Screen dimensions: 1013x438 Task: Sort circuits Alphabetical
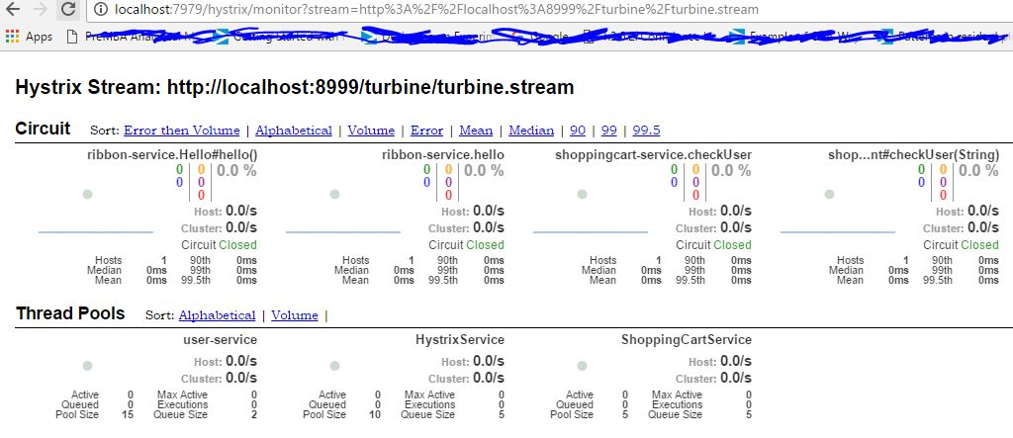pos(293,131)
